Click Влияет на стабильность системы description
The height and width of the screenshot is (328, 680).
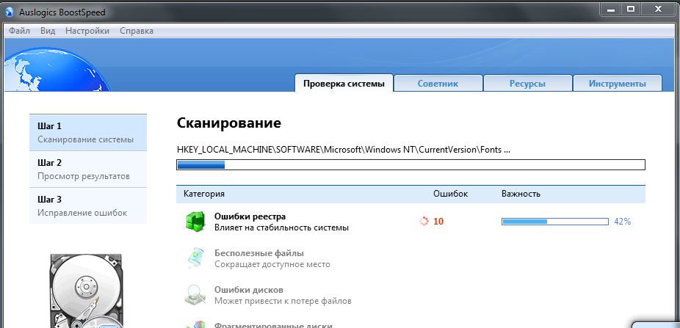tap(281, 227)
